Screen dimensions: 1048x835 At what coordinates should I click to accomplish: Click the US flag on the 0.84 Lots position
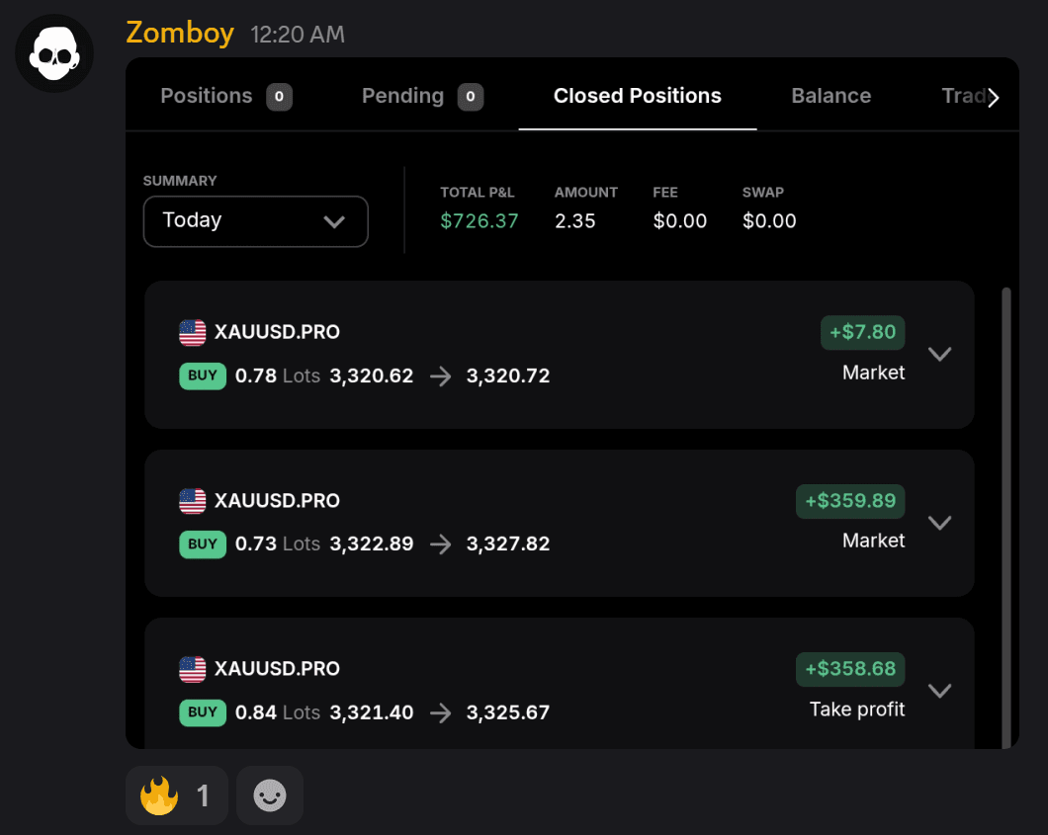192,669
